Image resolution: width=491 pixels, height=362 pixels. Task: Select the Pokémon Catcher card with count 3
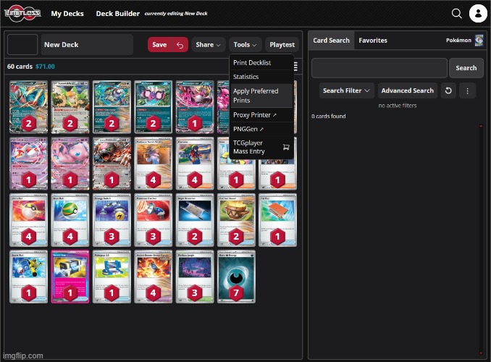coord(153,220)
